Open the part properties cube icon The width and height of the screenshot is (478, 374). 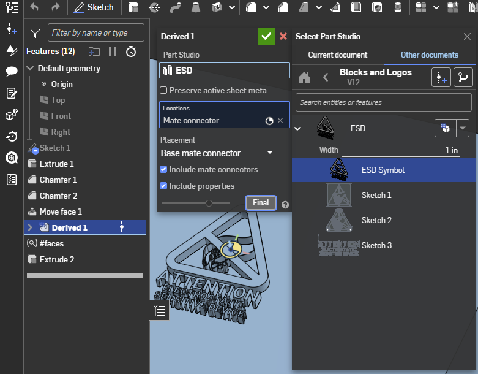[12, 115]
